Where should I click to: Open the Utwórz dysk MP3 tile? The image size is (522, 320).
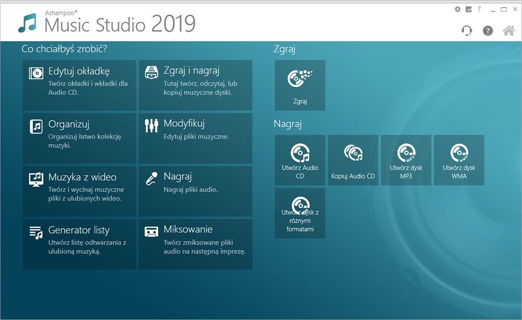pyautogui.click(x=406, y=160)
